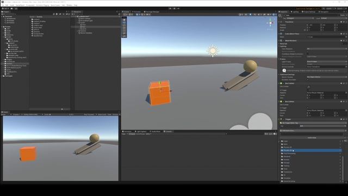Click the Step frame button
Viewport: 348px width, 196px height.
pos(178,9)
